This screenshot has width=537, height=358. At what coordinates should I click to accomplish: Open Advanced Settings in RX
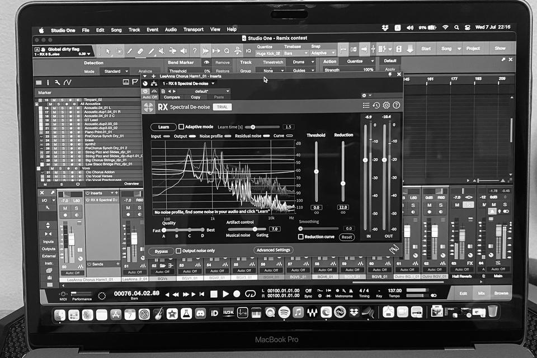click(x=274, y=250)
